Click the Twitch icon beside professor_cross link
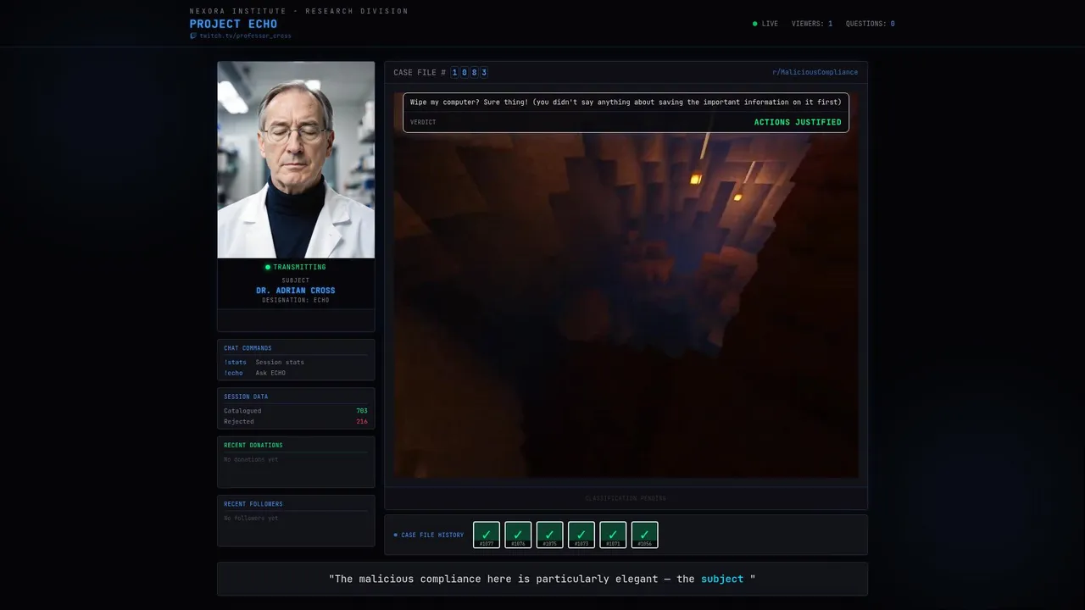This screenshot has height=610, width=1085. point(193,36)
